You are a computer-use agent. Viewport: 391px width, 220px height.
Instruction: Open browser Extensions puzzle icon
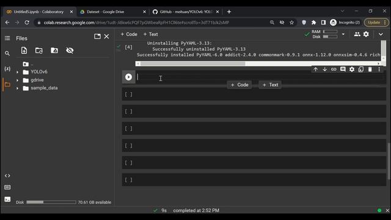coord(313,23)
